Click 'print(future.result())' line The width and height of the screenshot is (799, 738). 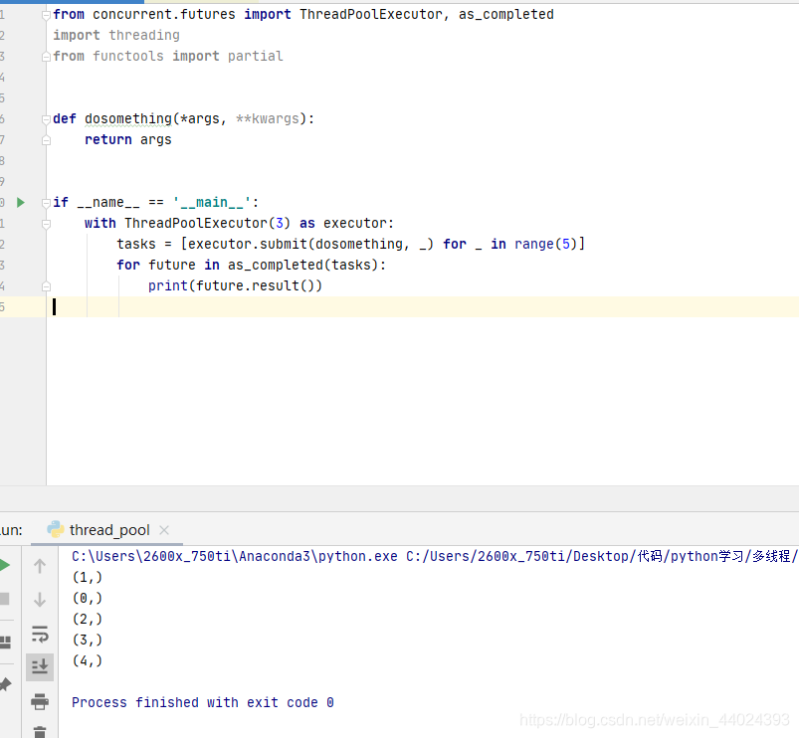tap(235, 285)
